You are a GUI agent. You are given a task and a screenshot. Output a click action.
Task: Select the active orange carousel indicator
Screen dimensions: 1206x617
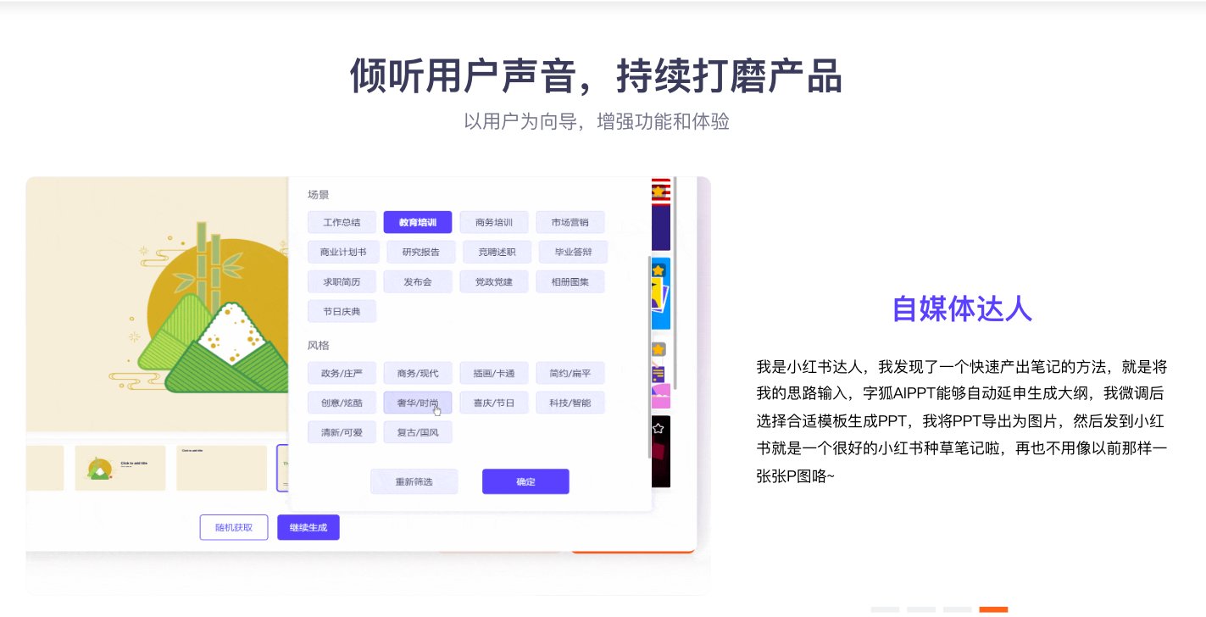coord(993,609)
